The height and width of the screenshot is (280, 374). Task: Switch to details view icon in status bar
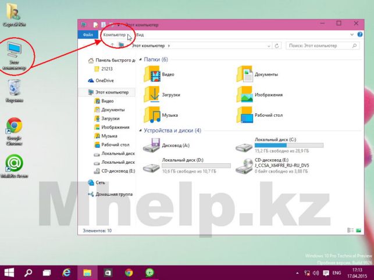click(350, 230)
